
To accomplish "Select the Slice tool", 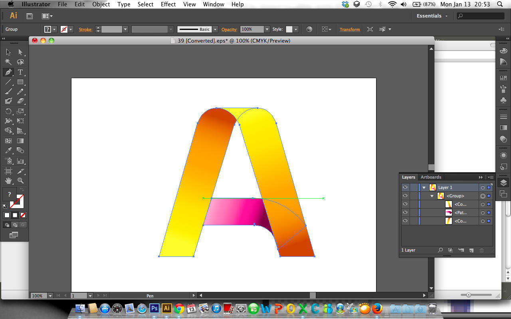I will 20,171.
